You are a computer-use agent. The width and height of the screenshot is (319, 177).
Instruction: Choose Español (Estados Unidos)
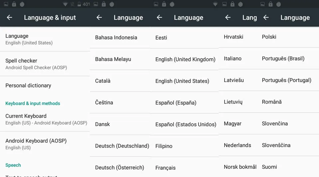(184, 125)
